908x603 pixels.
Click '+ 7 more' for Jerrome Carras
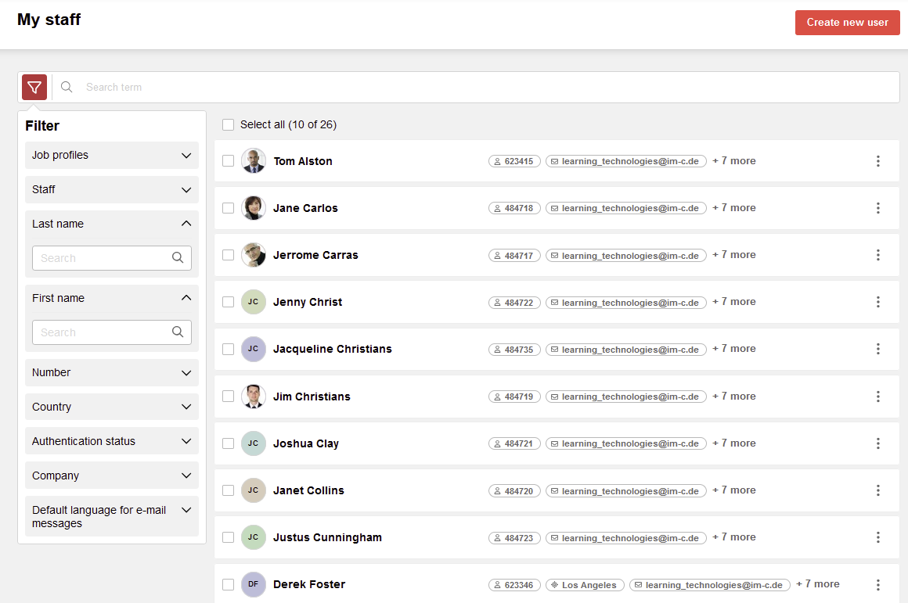(x=733, y=255)
